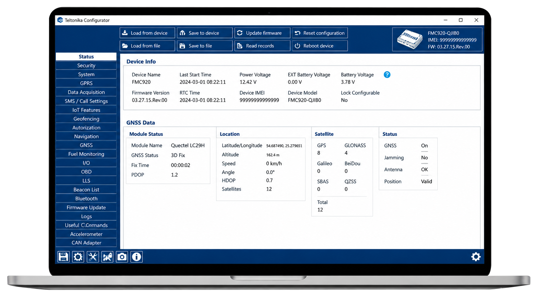
Task: Go to Fuel Monitoring
Action: pos(86,154)
